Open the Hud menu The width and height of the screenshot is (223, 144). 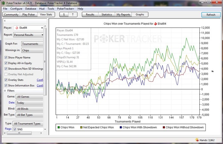click(x=42, y=9)
